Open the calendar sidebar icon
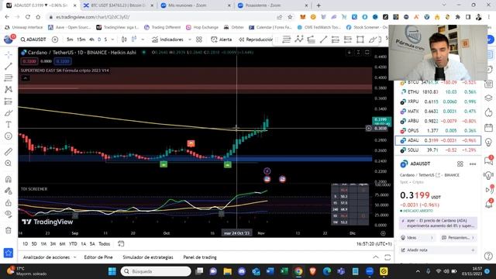496x279 pixels. tap(488, 128)
